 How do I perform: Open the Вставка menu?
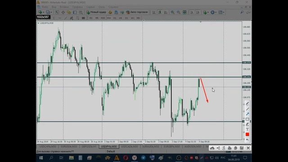coord(64,7)
